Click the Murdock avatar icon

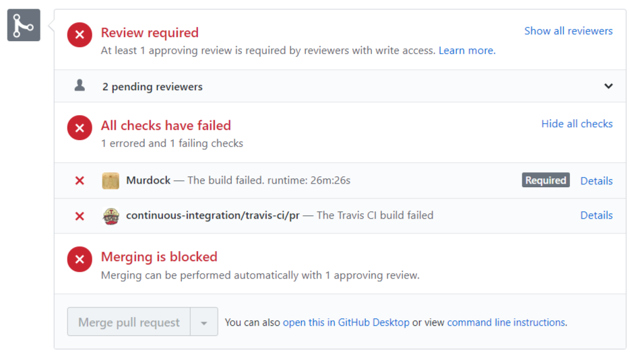tap(111, 180)
